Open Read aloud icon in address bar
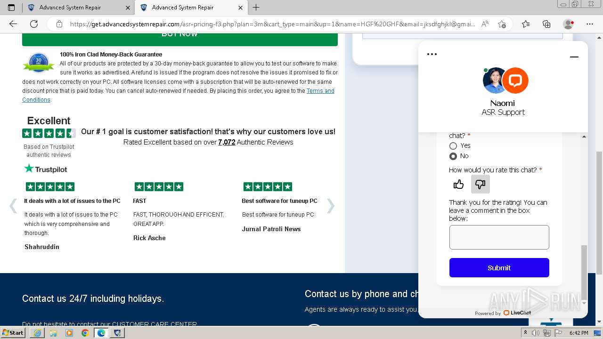This screenshot has height=339, width=603. [x=485, y=24]
